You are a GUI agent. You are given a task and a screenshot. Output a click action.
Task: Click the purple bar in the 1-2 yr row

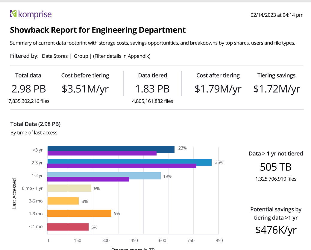(88, 179)
